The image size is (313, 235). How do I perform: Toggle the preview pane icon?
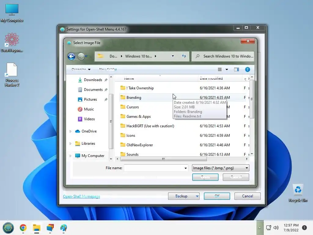[x=237, y=69]
